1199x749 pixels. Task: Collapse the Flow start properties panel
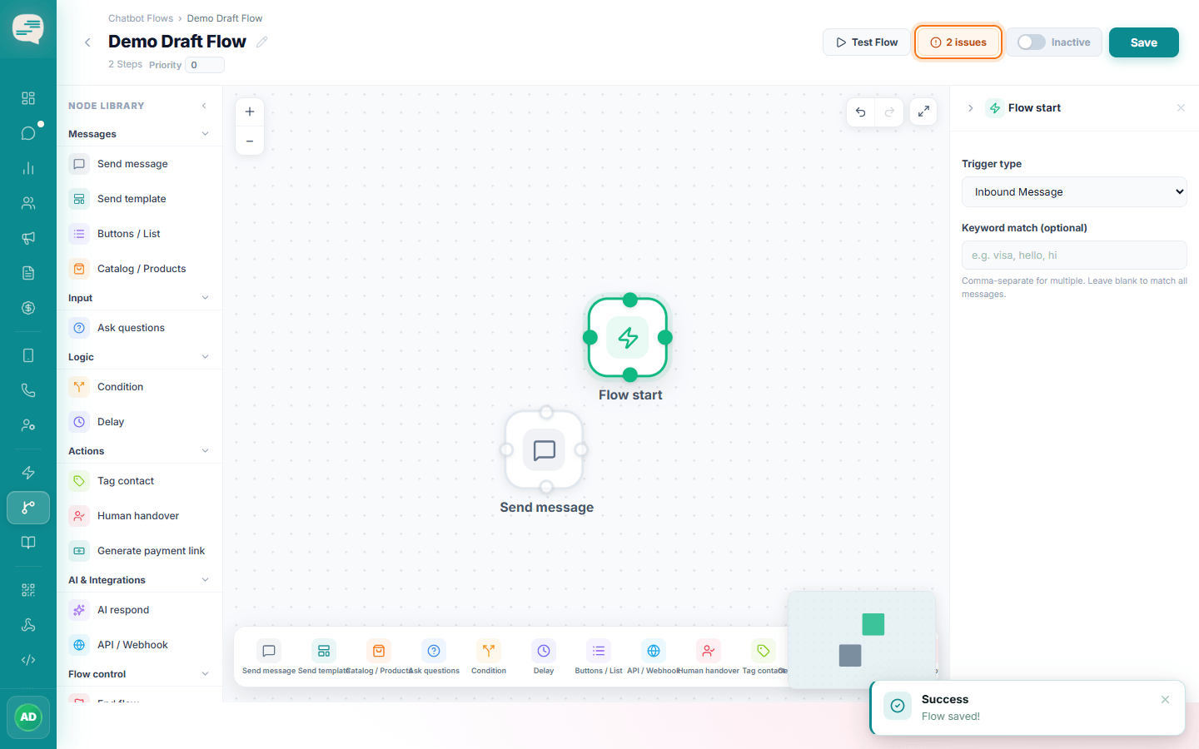[971, 108]
